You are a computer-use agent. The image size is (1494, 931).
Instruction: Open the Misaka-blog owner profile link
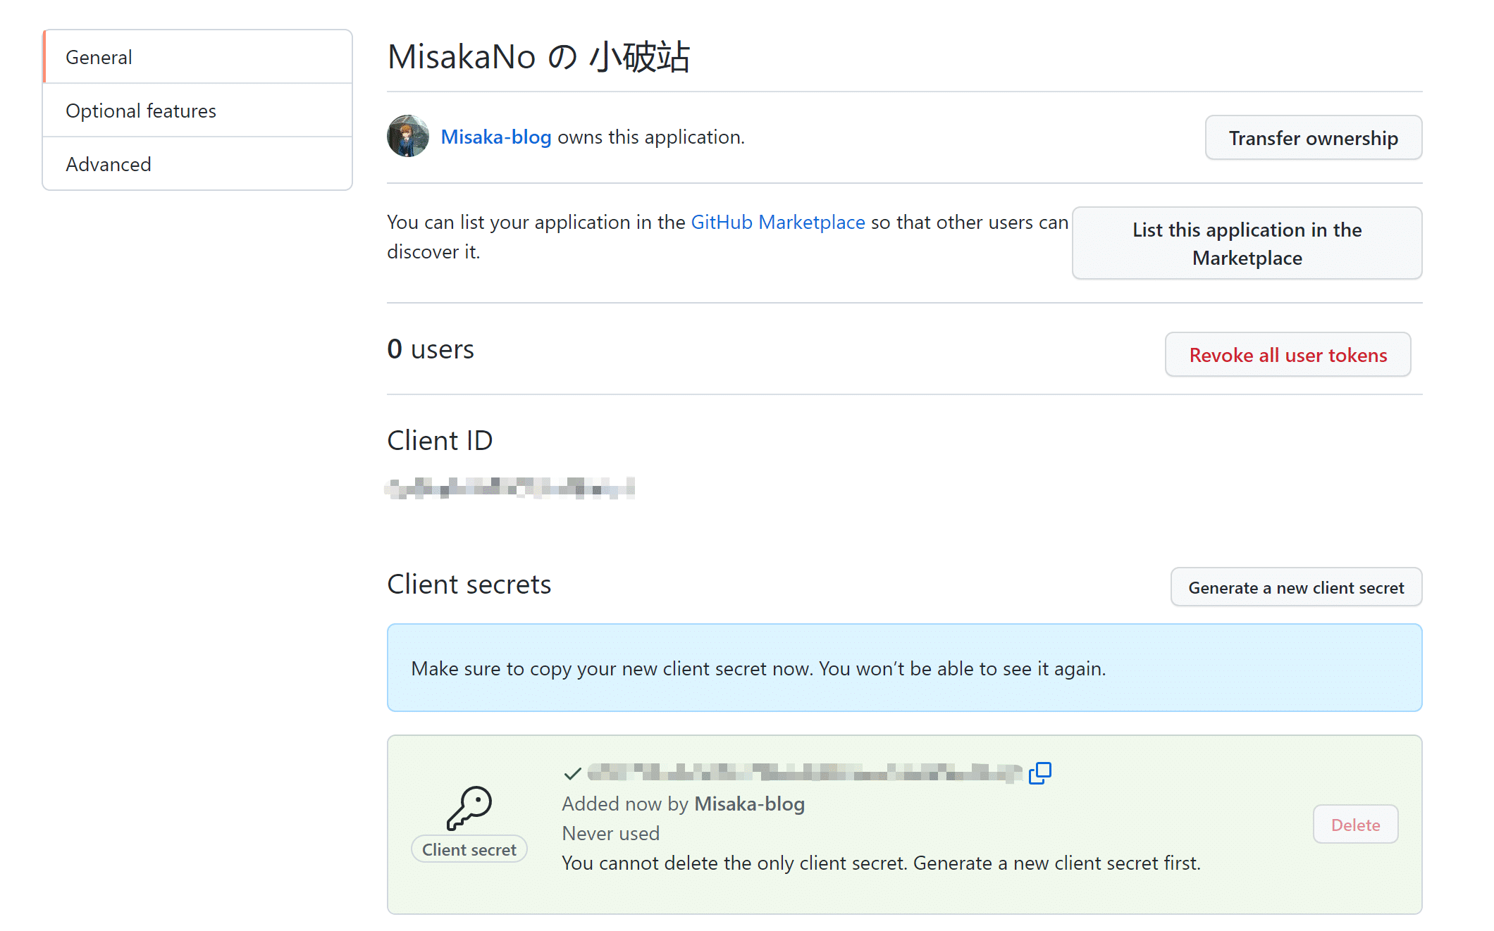[x=496, y=137]
